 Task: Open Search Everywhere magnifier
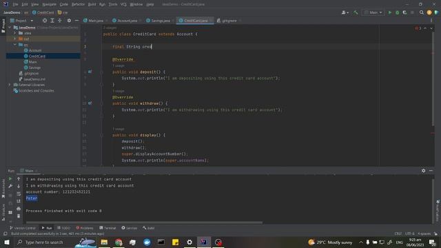pyautogui.click(x=422, y=12)
